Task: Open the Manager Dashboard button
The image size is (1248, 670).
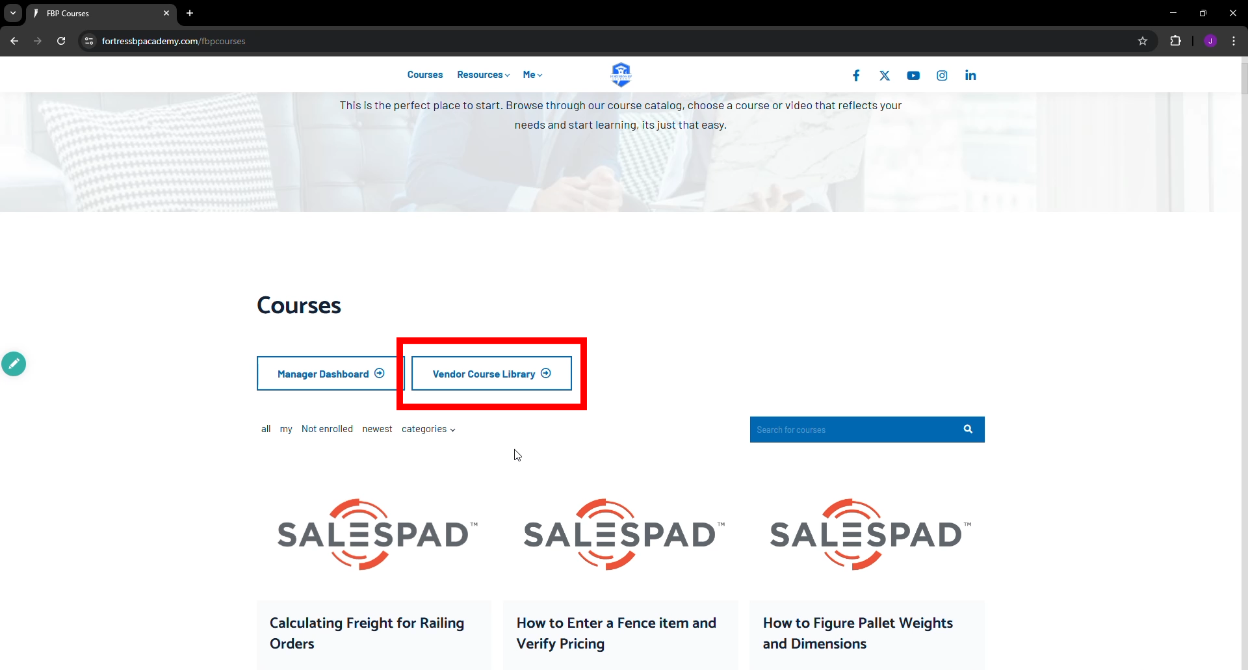Action: 330,374
